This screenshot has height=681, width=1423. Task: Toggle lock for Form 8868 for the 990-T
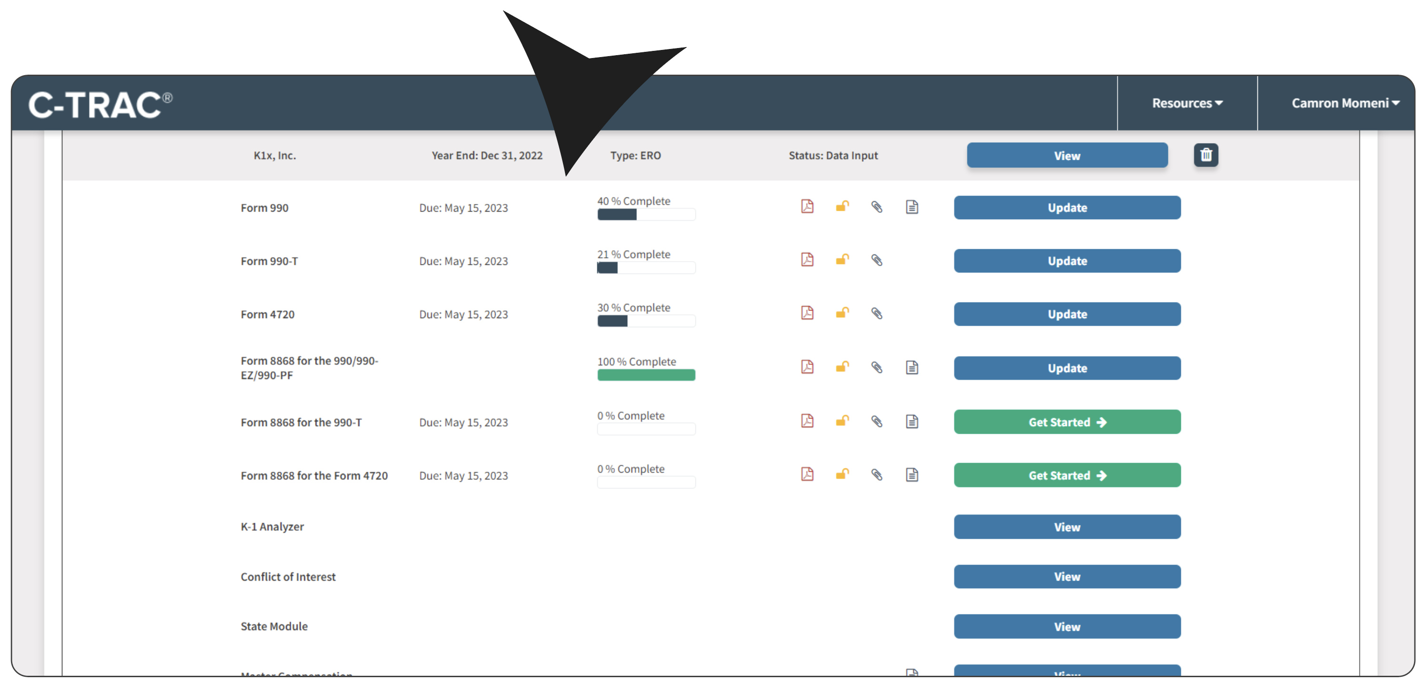[842, 421]
